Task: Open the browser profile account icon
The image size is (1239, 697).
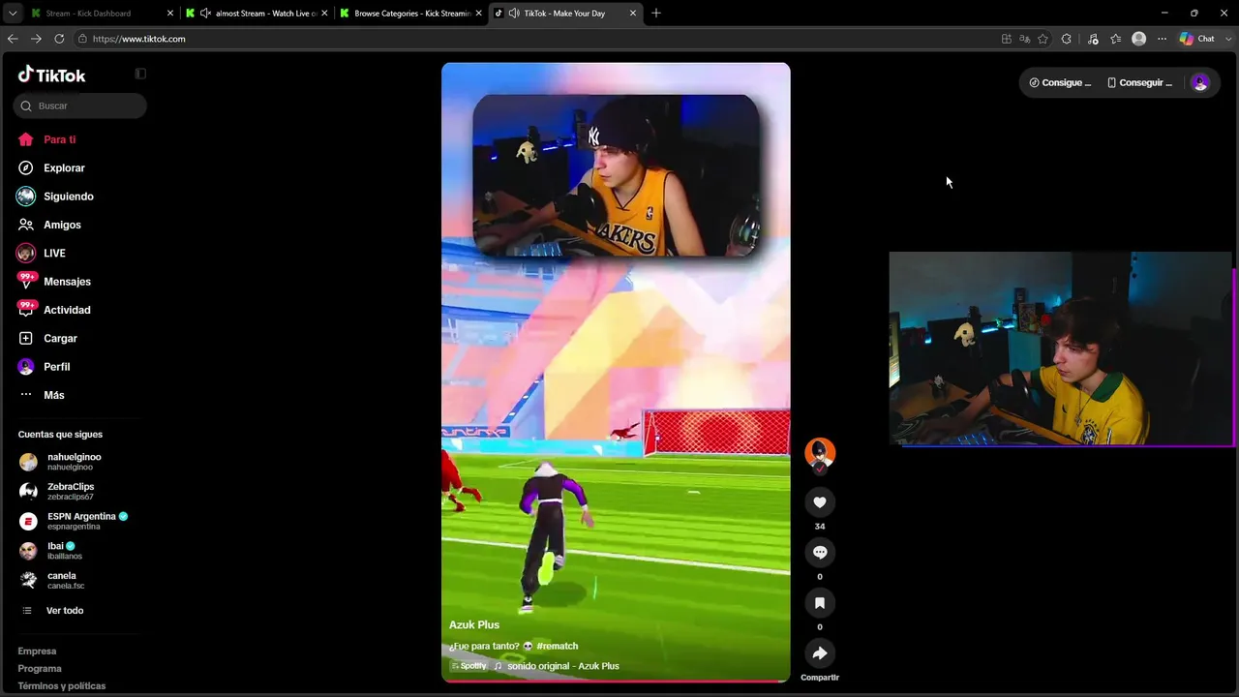Action: click(1139, 39)
